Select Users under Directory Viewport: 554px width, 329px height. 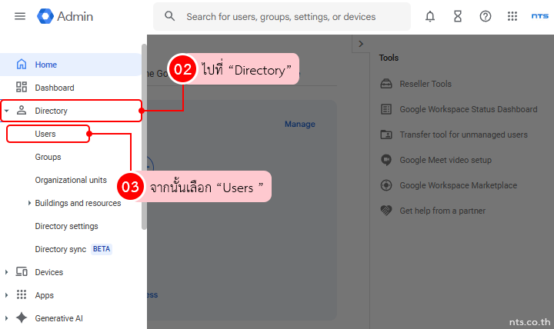pos(45,134)
